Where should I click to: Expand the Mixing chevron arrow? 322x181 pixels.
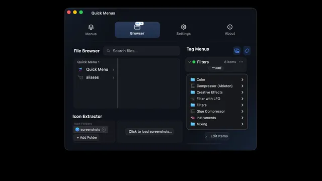(x=243, y=124)
